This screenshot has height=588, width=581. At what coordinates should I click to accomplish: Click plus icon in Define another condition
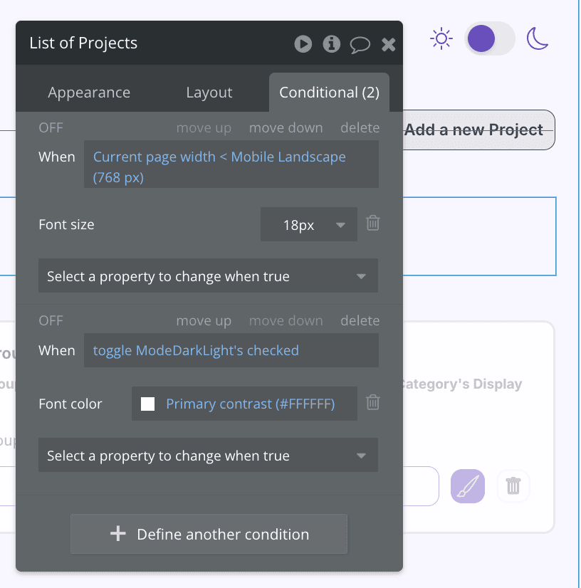coord(117,533)
